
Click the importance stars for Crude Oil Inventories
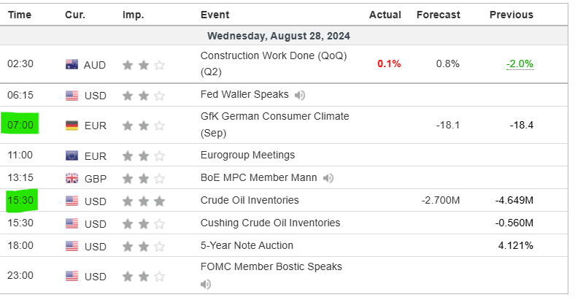(143, 200)
